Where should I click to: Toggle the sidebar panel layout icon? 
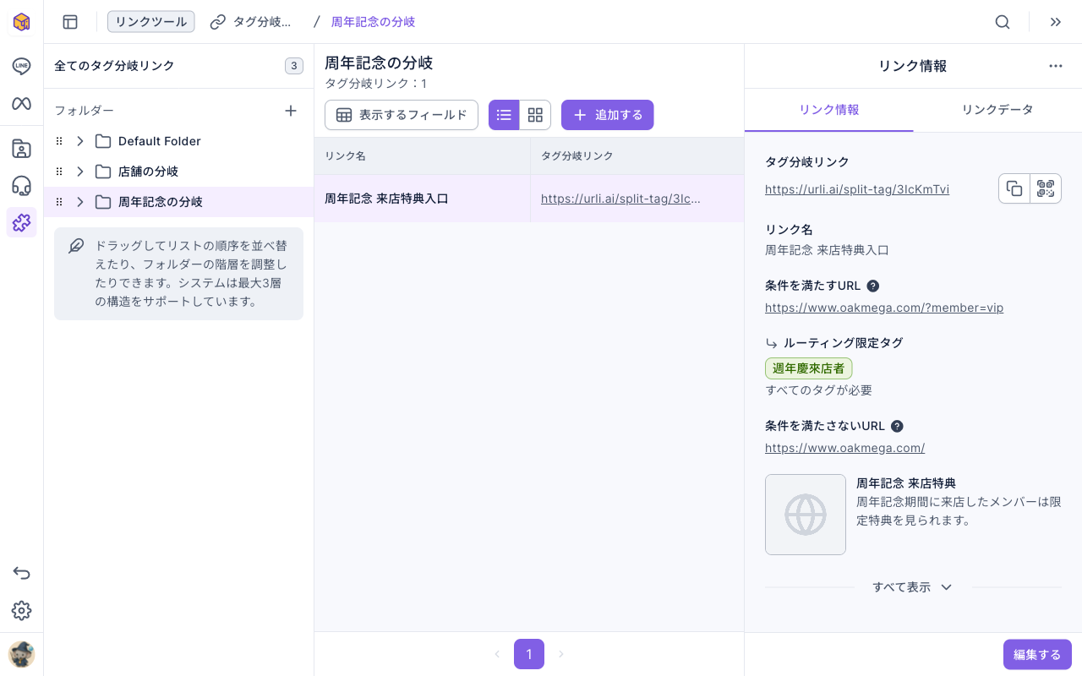click(70, 22)
